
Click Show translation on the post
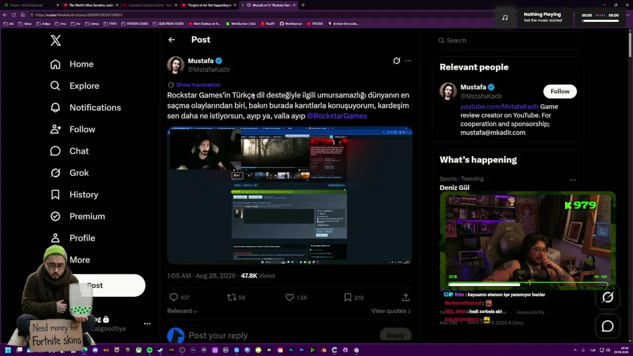coord(198,85)
